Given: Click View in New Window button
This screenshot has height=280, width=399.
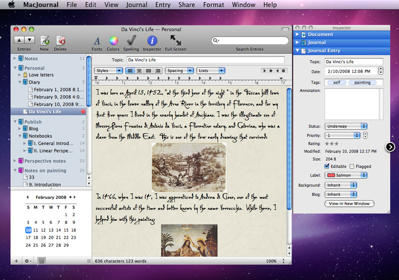Looking at the screenshot, I should click(349, 203).
